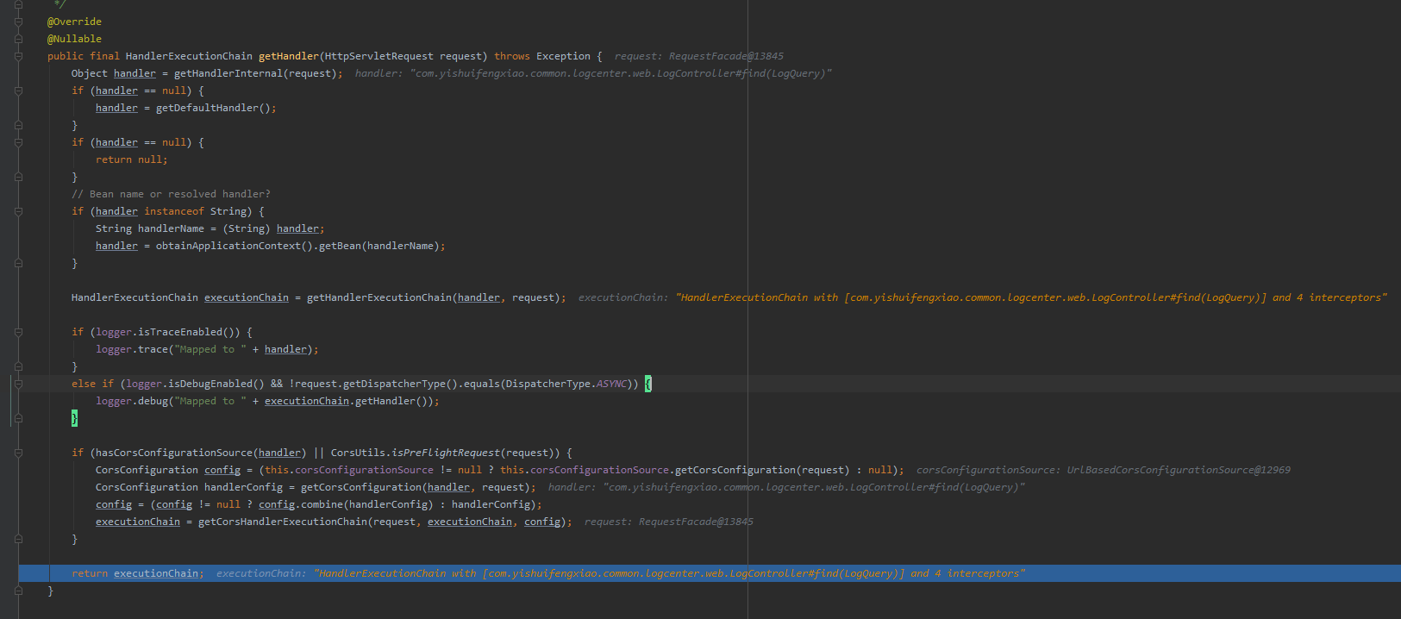Viewport: 1401px width, 619px height.
Task: Click getDispatcherType() call
Action: point(397,384)
